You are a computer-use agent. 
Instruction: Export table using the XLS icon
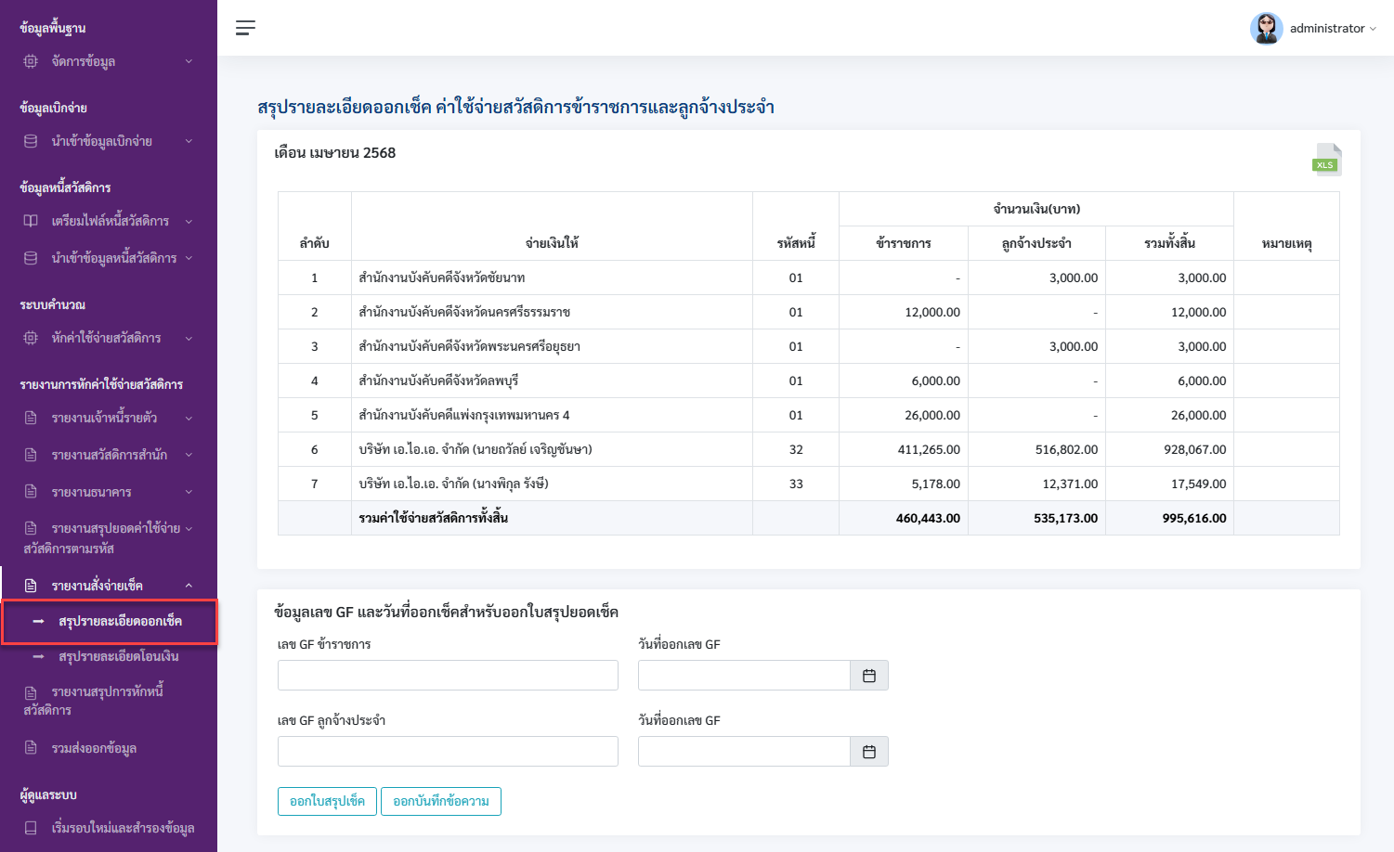[1326, 160]
